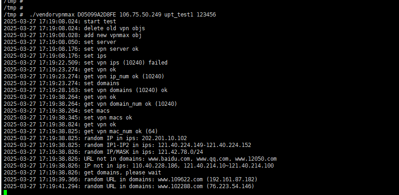Click the MAC argument D05099A2D8FE
This screenshot has height=195, width=399.
(x=97, y=15)
